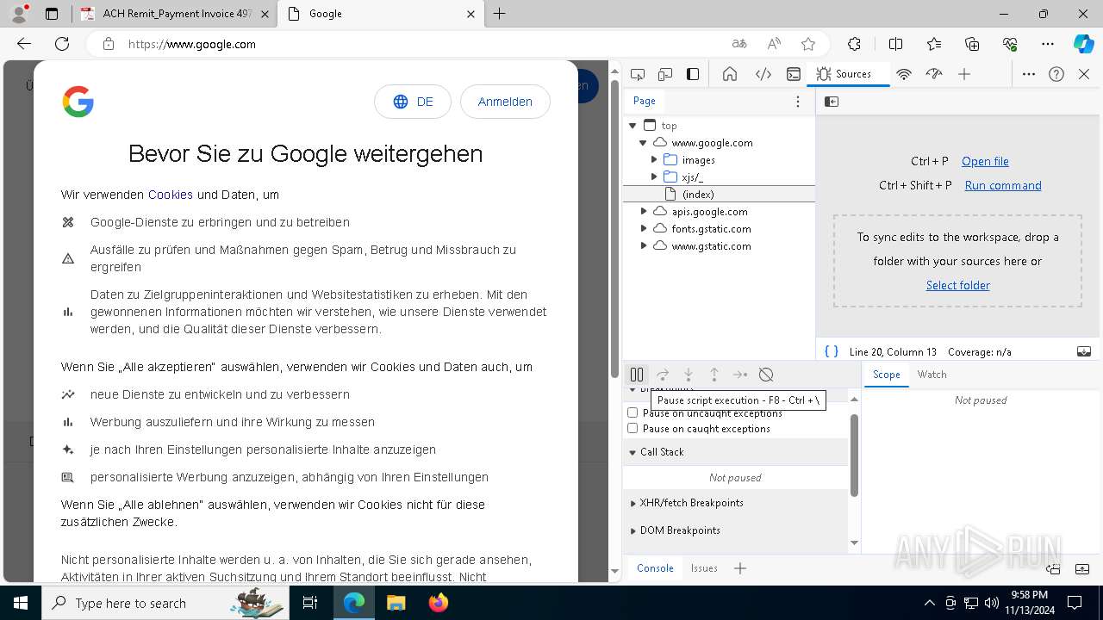Image resolution: width=1103 pixels, height=620 pixels.
Task: Click the Windows Start button
Action: 20,603
